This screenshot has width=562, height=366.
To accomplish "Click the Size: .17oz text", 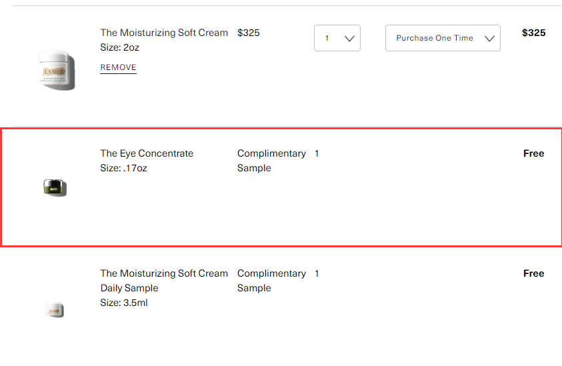I will pyautogui.click(x=123, y=168).
